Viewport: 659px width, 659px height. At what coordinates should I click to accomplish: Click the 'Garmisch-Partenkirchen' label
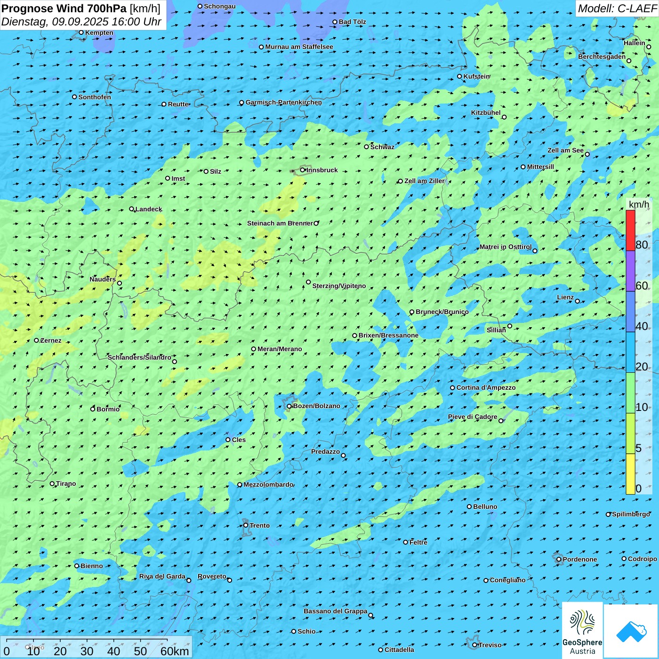pyautogui.click(x=284, y=102)
